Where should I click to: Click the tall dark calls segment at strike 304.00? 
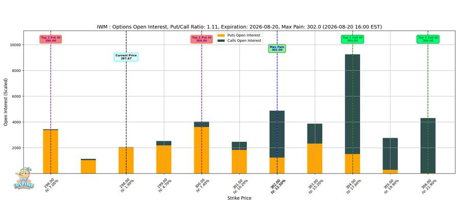352,104
